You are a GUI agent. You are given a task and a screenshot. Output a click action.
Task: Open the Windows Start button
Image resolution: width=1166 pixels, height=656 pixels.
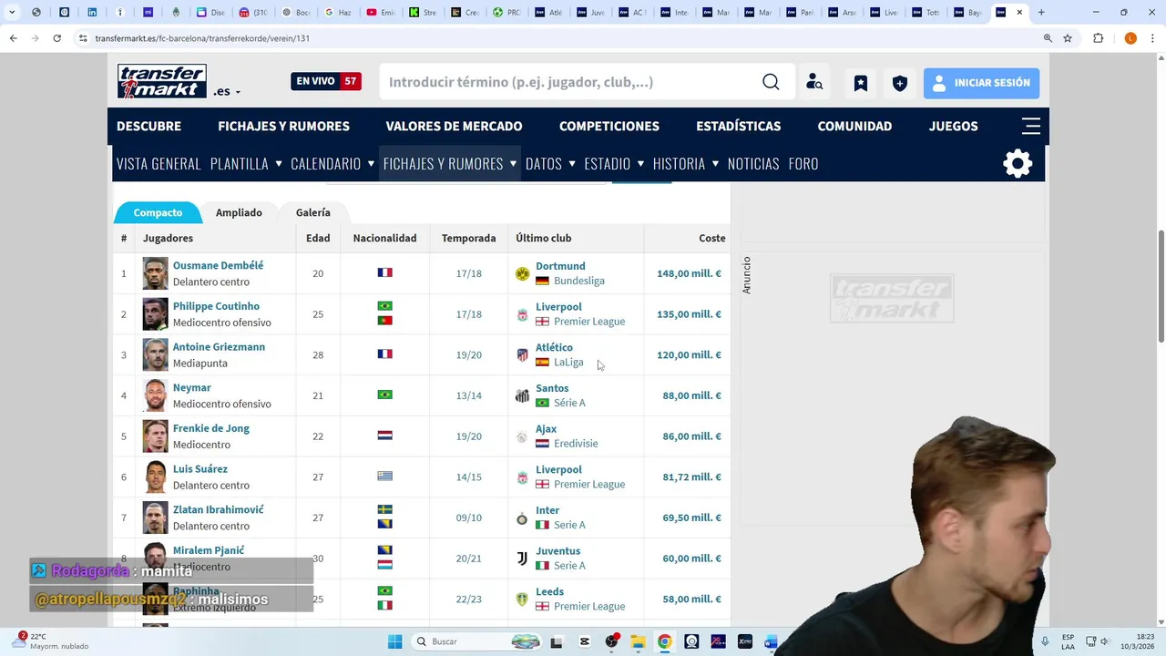coord(394,641)
